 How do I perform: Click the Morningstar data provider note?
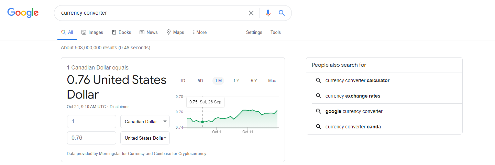coord(136,154)
